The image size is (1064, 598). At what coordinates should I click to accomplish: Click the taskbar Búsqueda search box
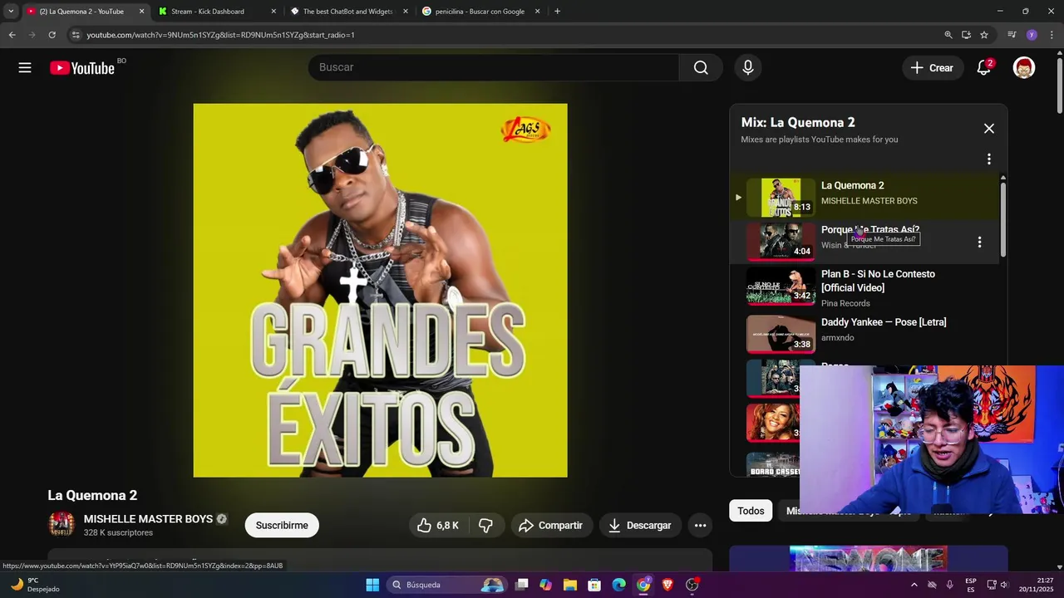(448, 585)
